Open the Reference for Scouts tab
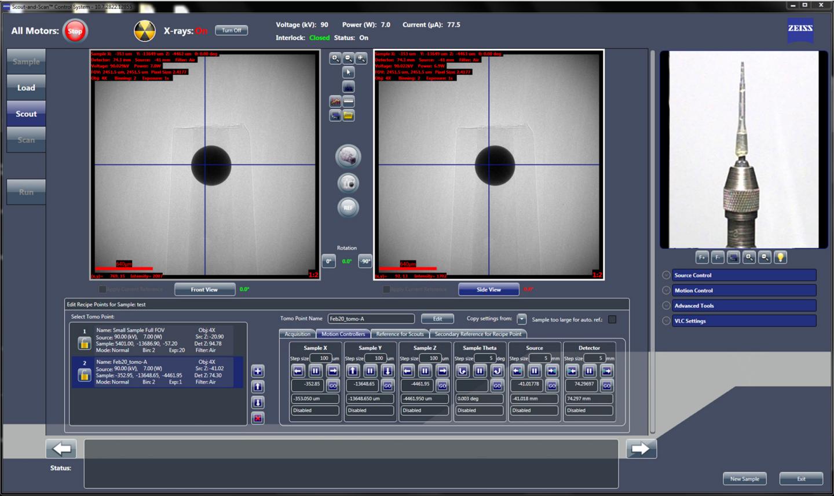This screenshot has height=496, width=834. 400,334
